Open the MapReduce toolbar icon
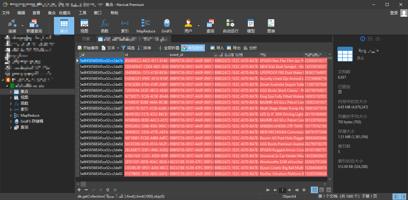 (146, 26)
